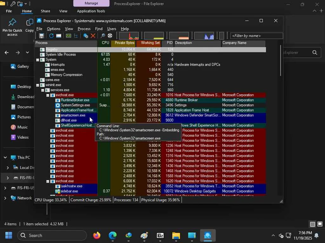The height and width of the screenshot is (243, 325).
Task: Collapse the svchost.exe PID 1620 node
Action: [48, 181]
